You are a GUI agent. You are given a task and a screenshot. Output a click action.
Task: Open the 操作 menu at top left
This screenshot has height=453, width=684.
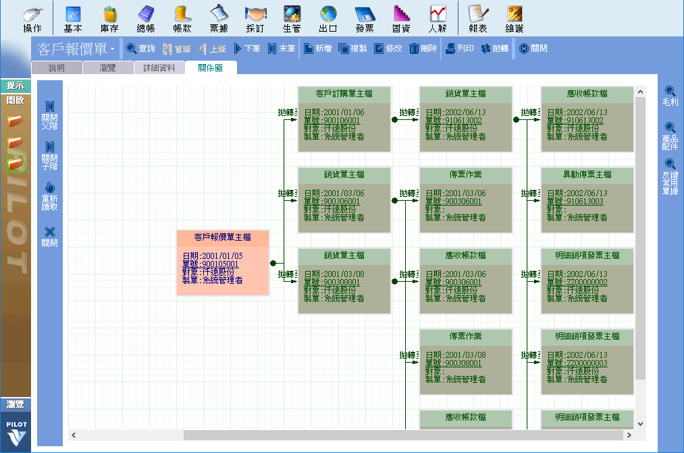pos(32,19)
